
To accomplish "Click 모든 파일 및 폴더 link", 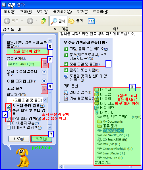I will tap(84, 64).
